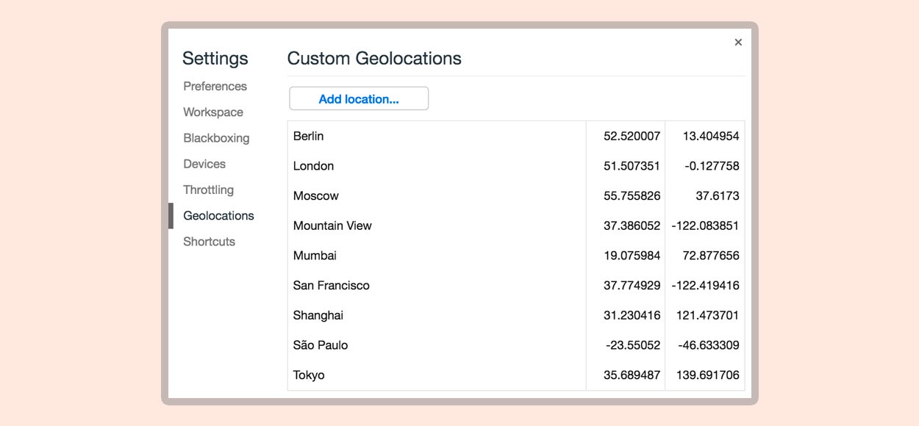Select the Berlin location row
This screenshot has height=426, width=919.
(516, 136)
